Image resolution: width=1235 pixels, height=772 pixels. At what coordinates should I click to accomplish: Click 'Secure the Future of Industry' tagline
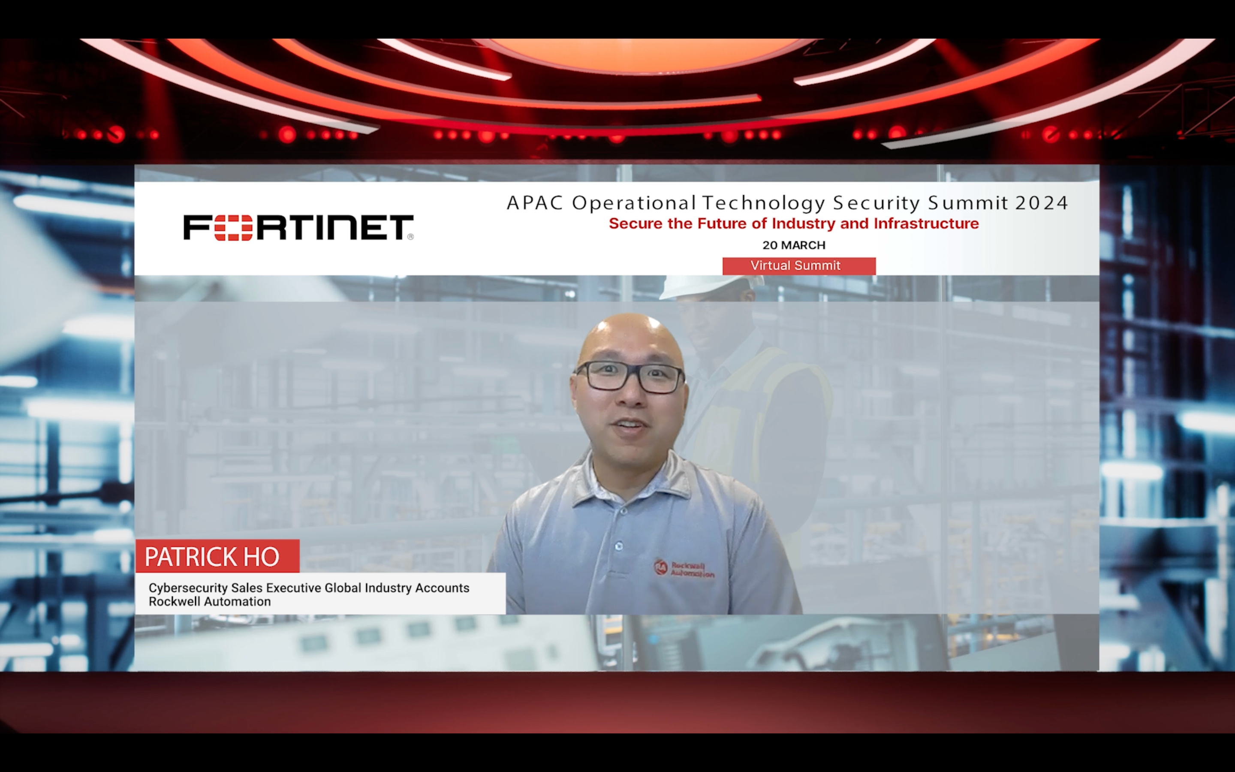(794, 223)
